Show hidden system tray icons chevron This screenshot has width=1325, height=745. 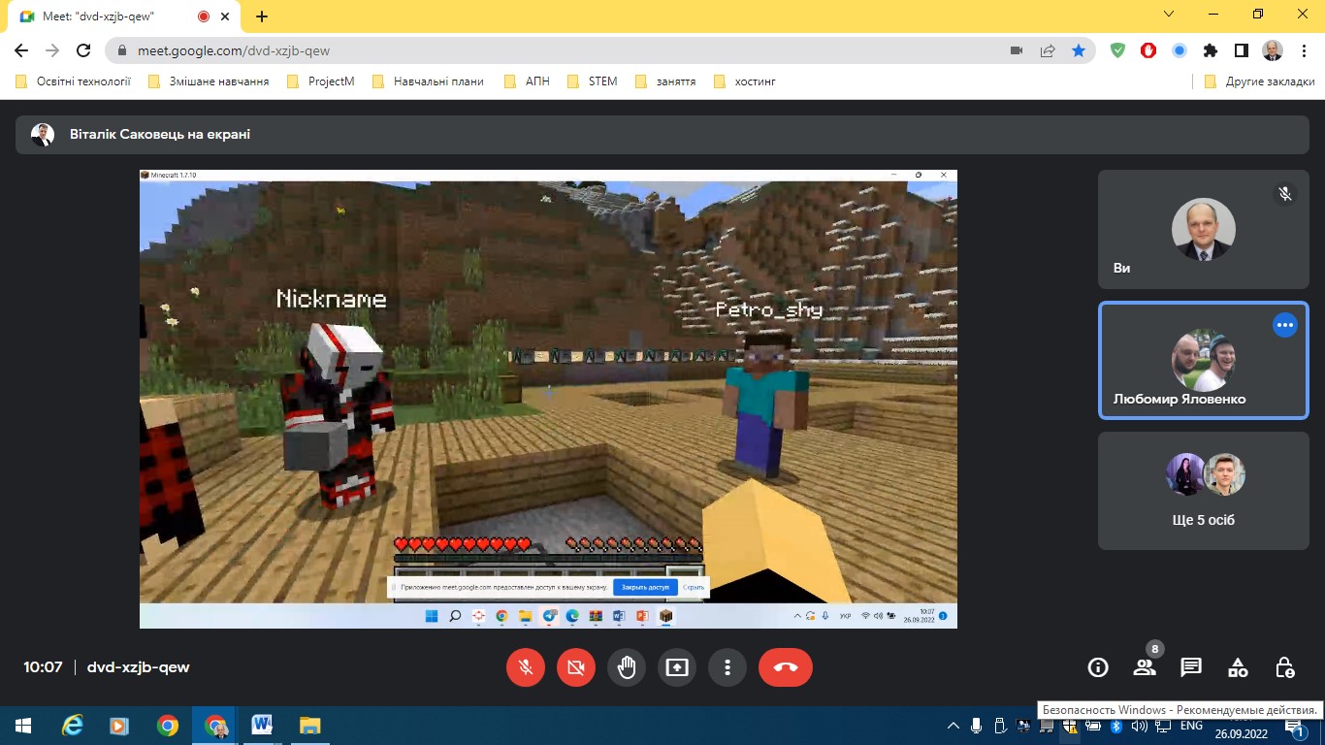pos(953,726)
